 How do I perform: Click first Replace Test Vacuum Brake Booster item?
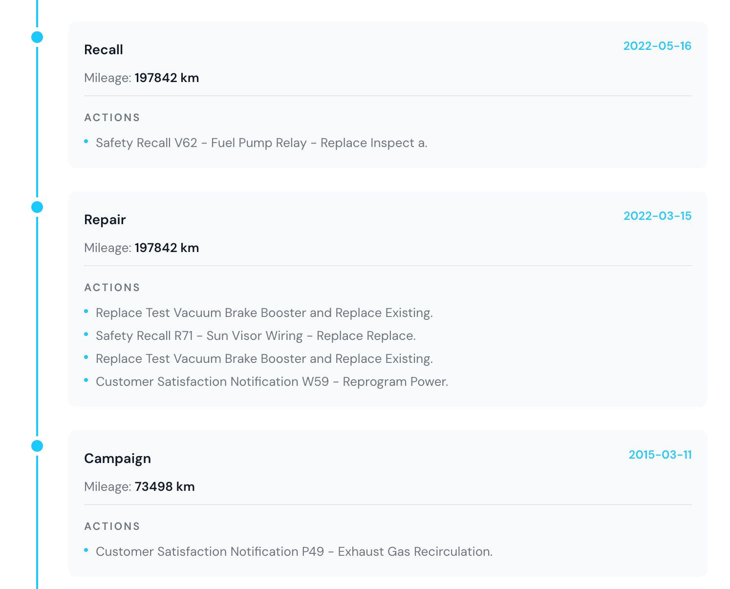(264, 313)
